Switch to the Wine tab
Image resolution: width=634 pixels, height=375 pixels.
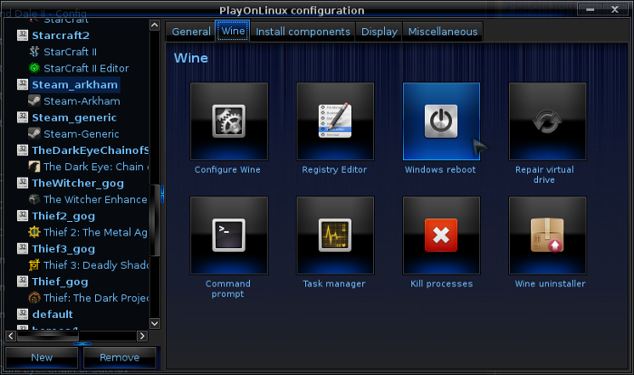pyautogui.click(x=233, y=31)
